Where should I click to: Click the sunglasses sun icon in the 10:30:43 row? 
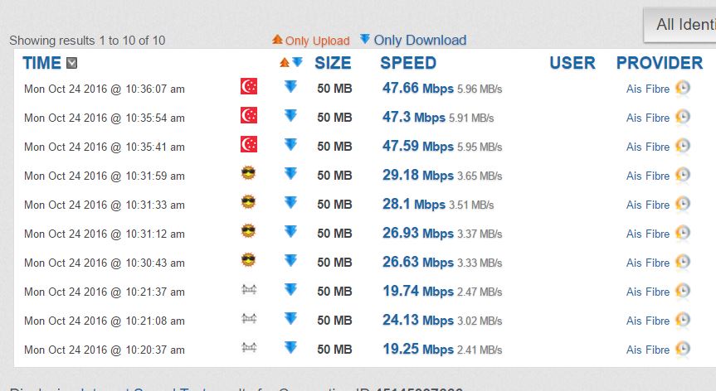click(x=248, y=261)
